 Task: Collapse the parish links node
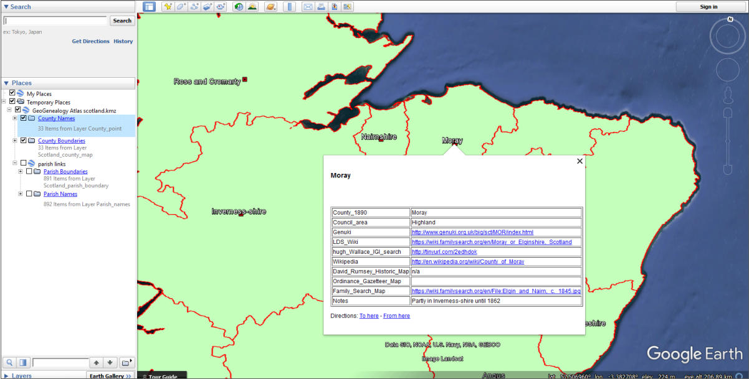[x=15, y=163]
